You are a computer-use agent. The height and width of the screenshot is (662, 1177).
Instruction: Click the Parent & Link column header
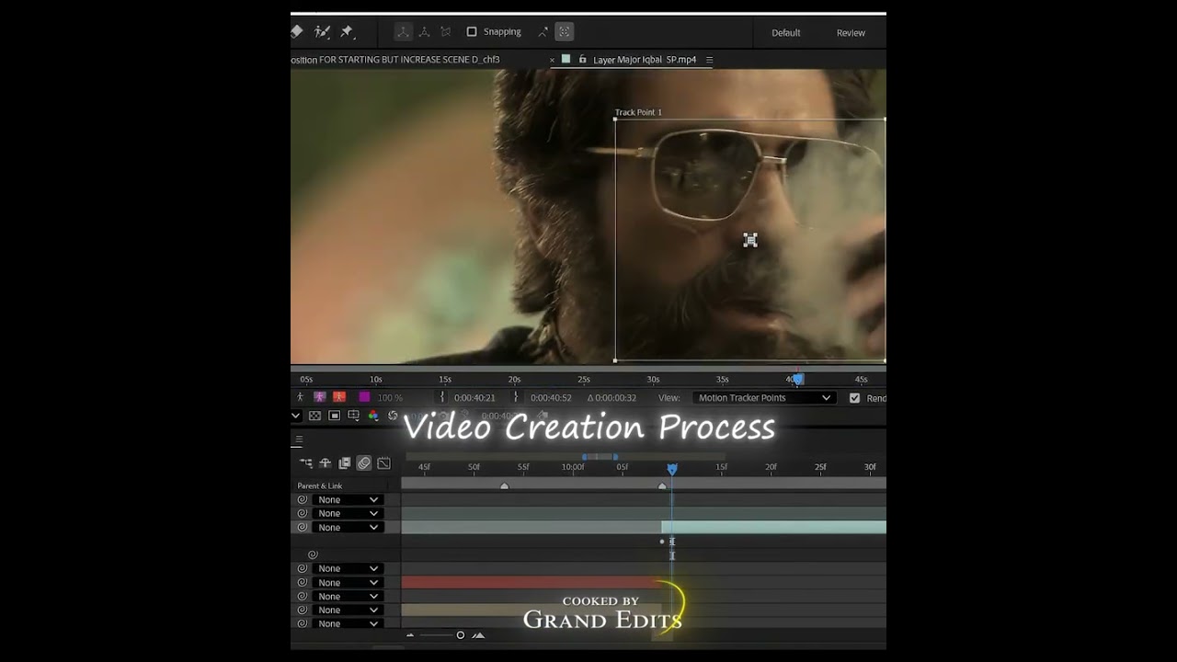(x=319, y=485)
